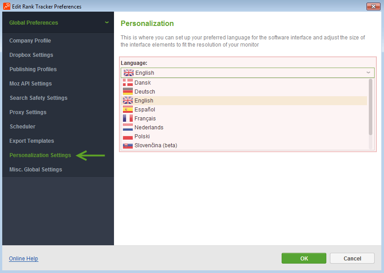Open Misc. Global Settings
Screen dimensions: 384x273
tap(36, 170)
